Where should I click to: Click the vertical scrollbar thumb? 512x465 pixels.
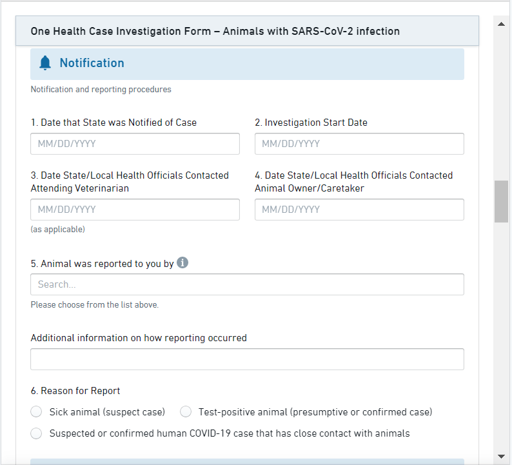click(x=501, y=202)
